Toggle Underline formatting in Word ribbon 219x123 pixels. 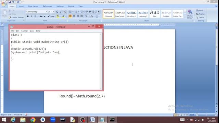35,16
